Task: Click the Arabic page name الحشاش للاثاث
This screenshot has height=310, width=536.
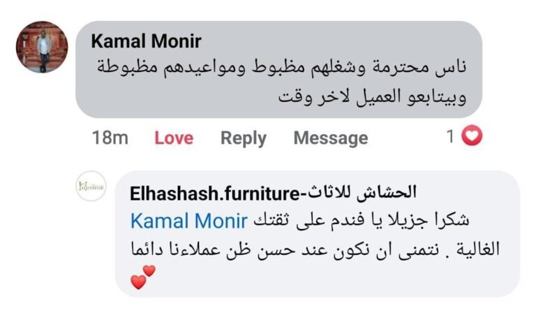Action: pos(362,192)
